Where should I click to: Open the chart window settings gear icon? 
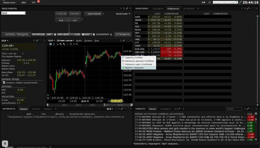[x=121, y=40]
